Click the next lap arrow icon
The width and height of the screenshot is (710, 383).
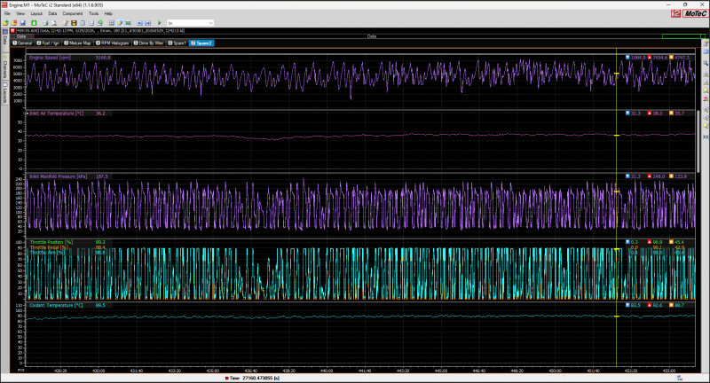pyautogui.click(x=148, y=23)
